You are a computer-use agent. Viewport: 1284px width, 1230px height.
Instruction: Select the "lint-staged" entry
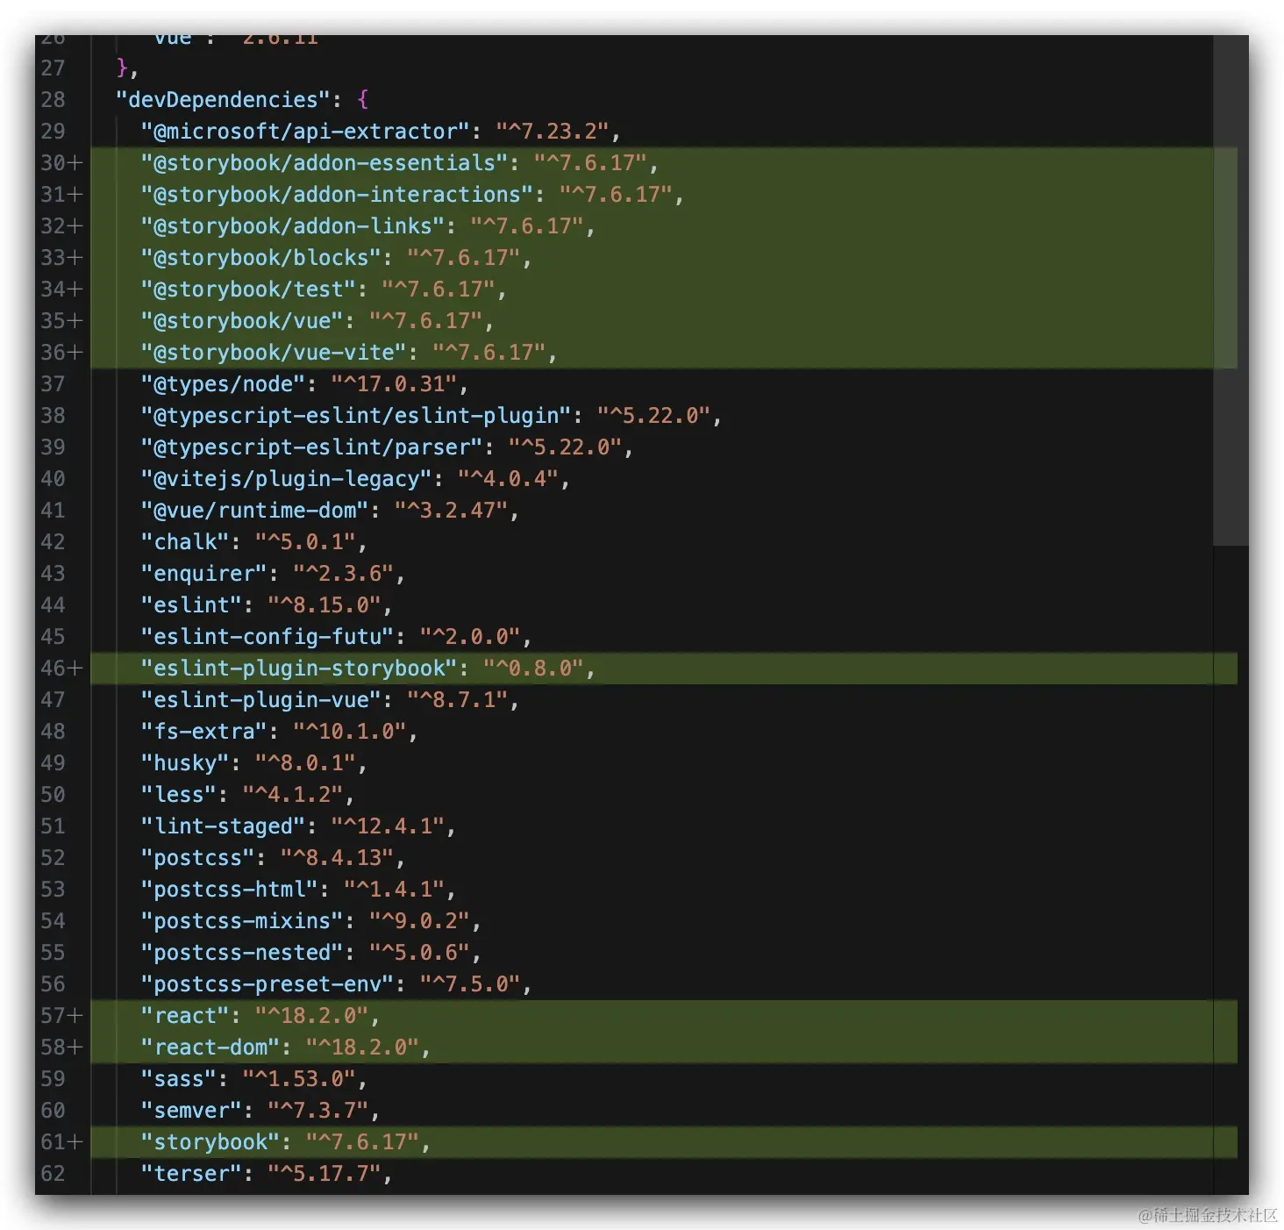pos(298,826)
